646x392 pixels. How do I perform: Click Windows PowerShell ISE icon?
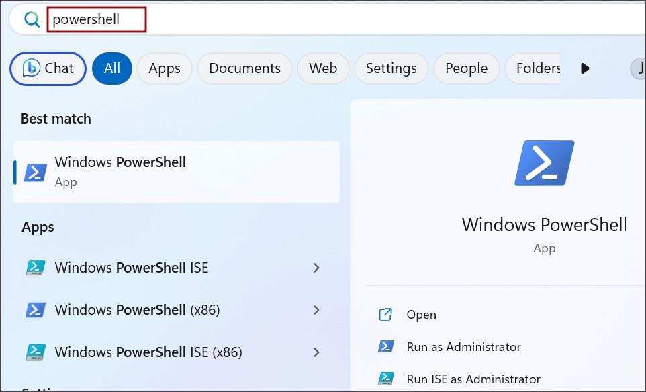pyautogui.click(x=36, y=268)
